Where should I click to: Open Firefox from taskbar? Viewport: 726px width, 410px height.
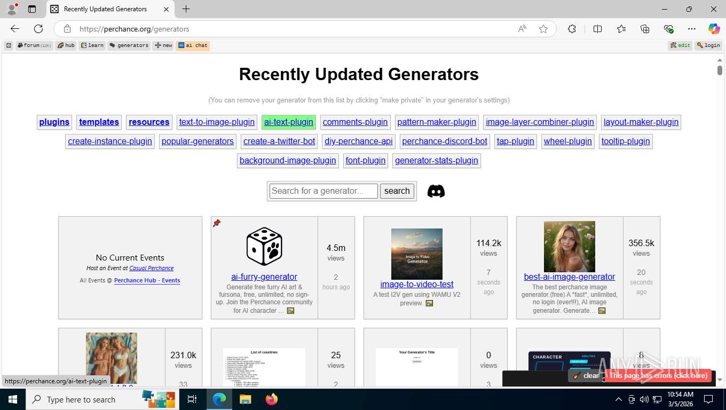[x=272, y=399]
